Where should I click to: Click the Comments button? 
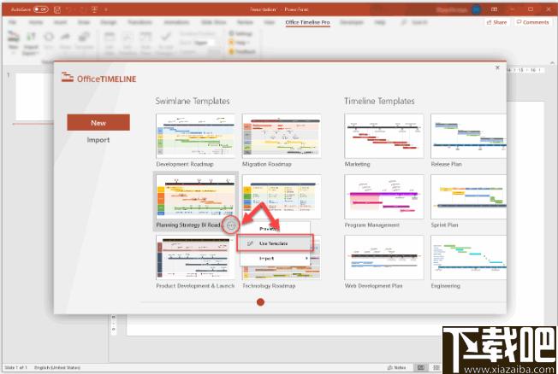532,22
